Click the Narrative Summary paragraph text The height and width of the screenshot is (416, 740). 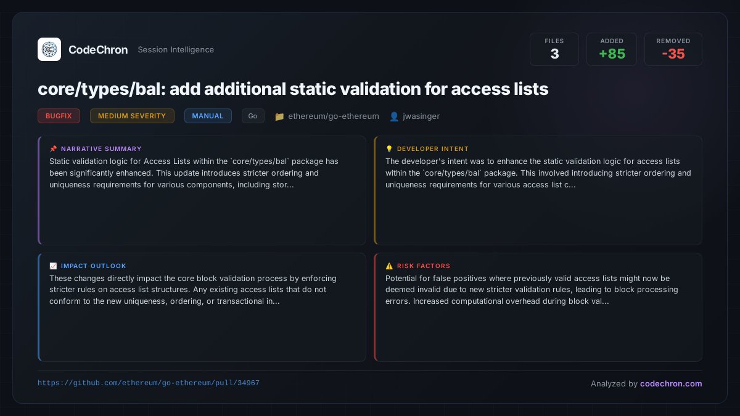[194, 173]
